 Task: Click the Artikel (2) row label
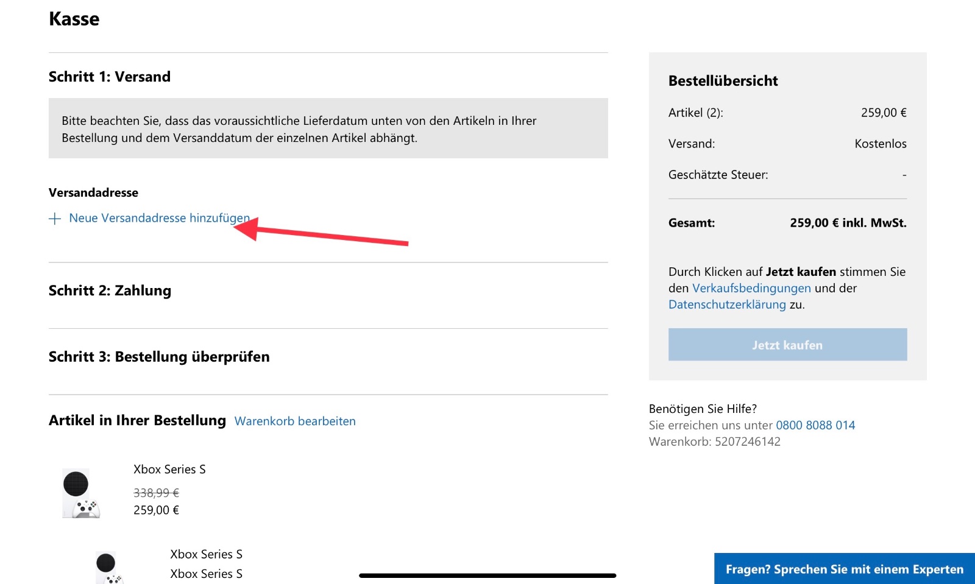click(696, 113)
